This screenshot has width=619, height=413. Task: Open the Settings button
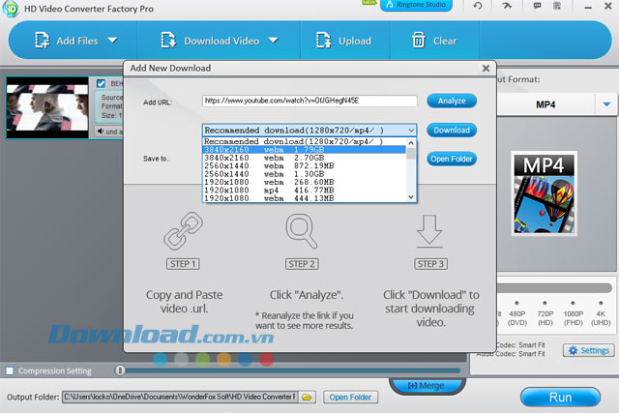coord(589,350)
